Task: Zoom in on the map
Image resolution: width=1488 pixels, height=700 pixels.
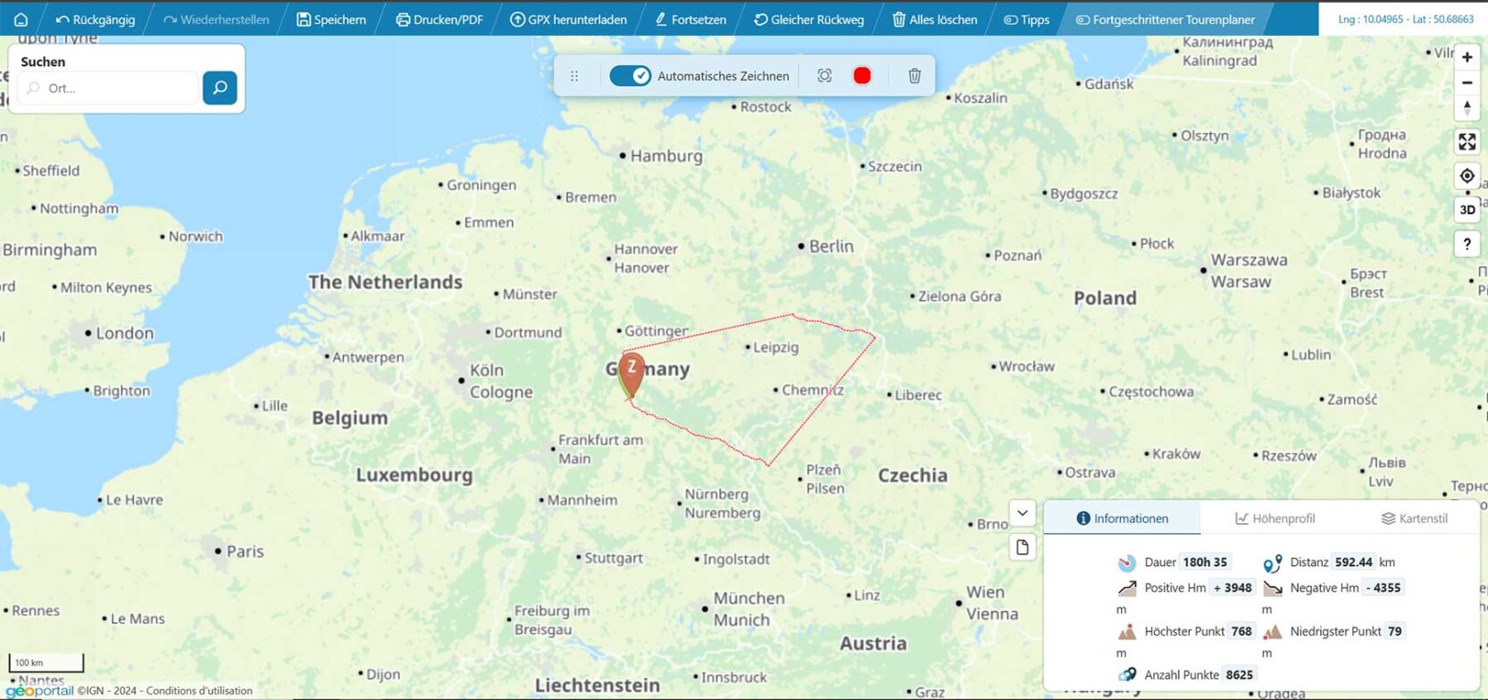Action: pos(1467,57)
